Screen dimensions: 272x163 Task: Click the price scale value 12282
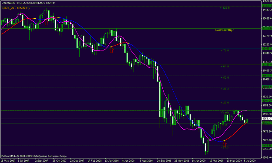267,44
